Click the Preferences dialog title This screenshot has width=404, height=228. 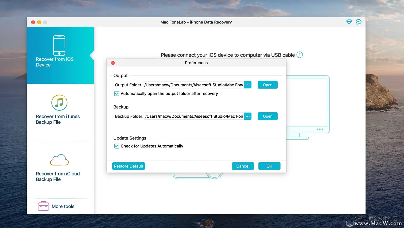196,63
